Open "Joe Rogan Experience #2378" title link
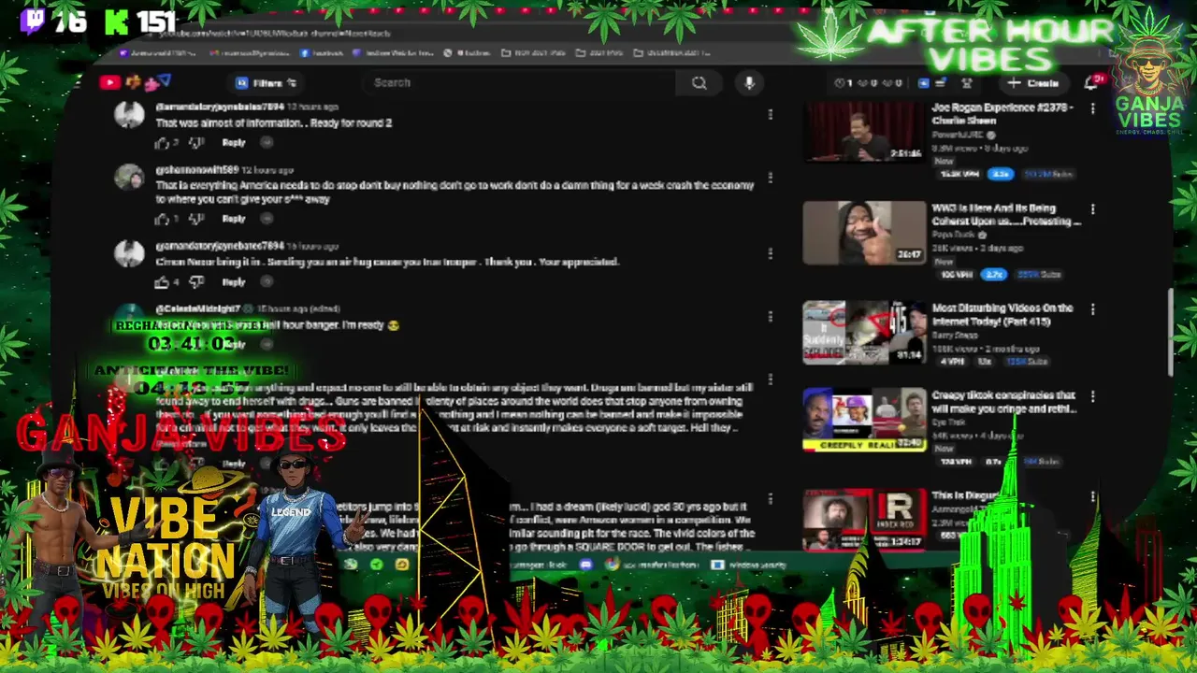 pyautogui.click(x=1002, y=114)
